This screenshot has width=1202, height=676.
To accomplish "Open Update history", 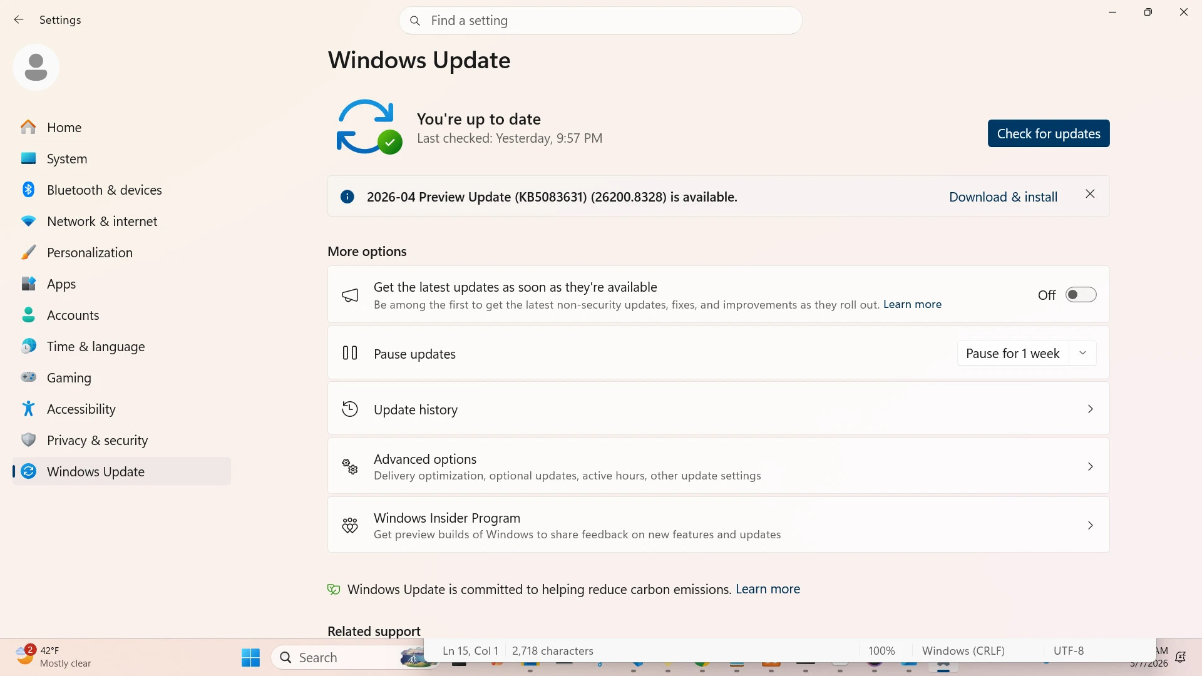I will coord(718,409).
